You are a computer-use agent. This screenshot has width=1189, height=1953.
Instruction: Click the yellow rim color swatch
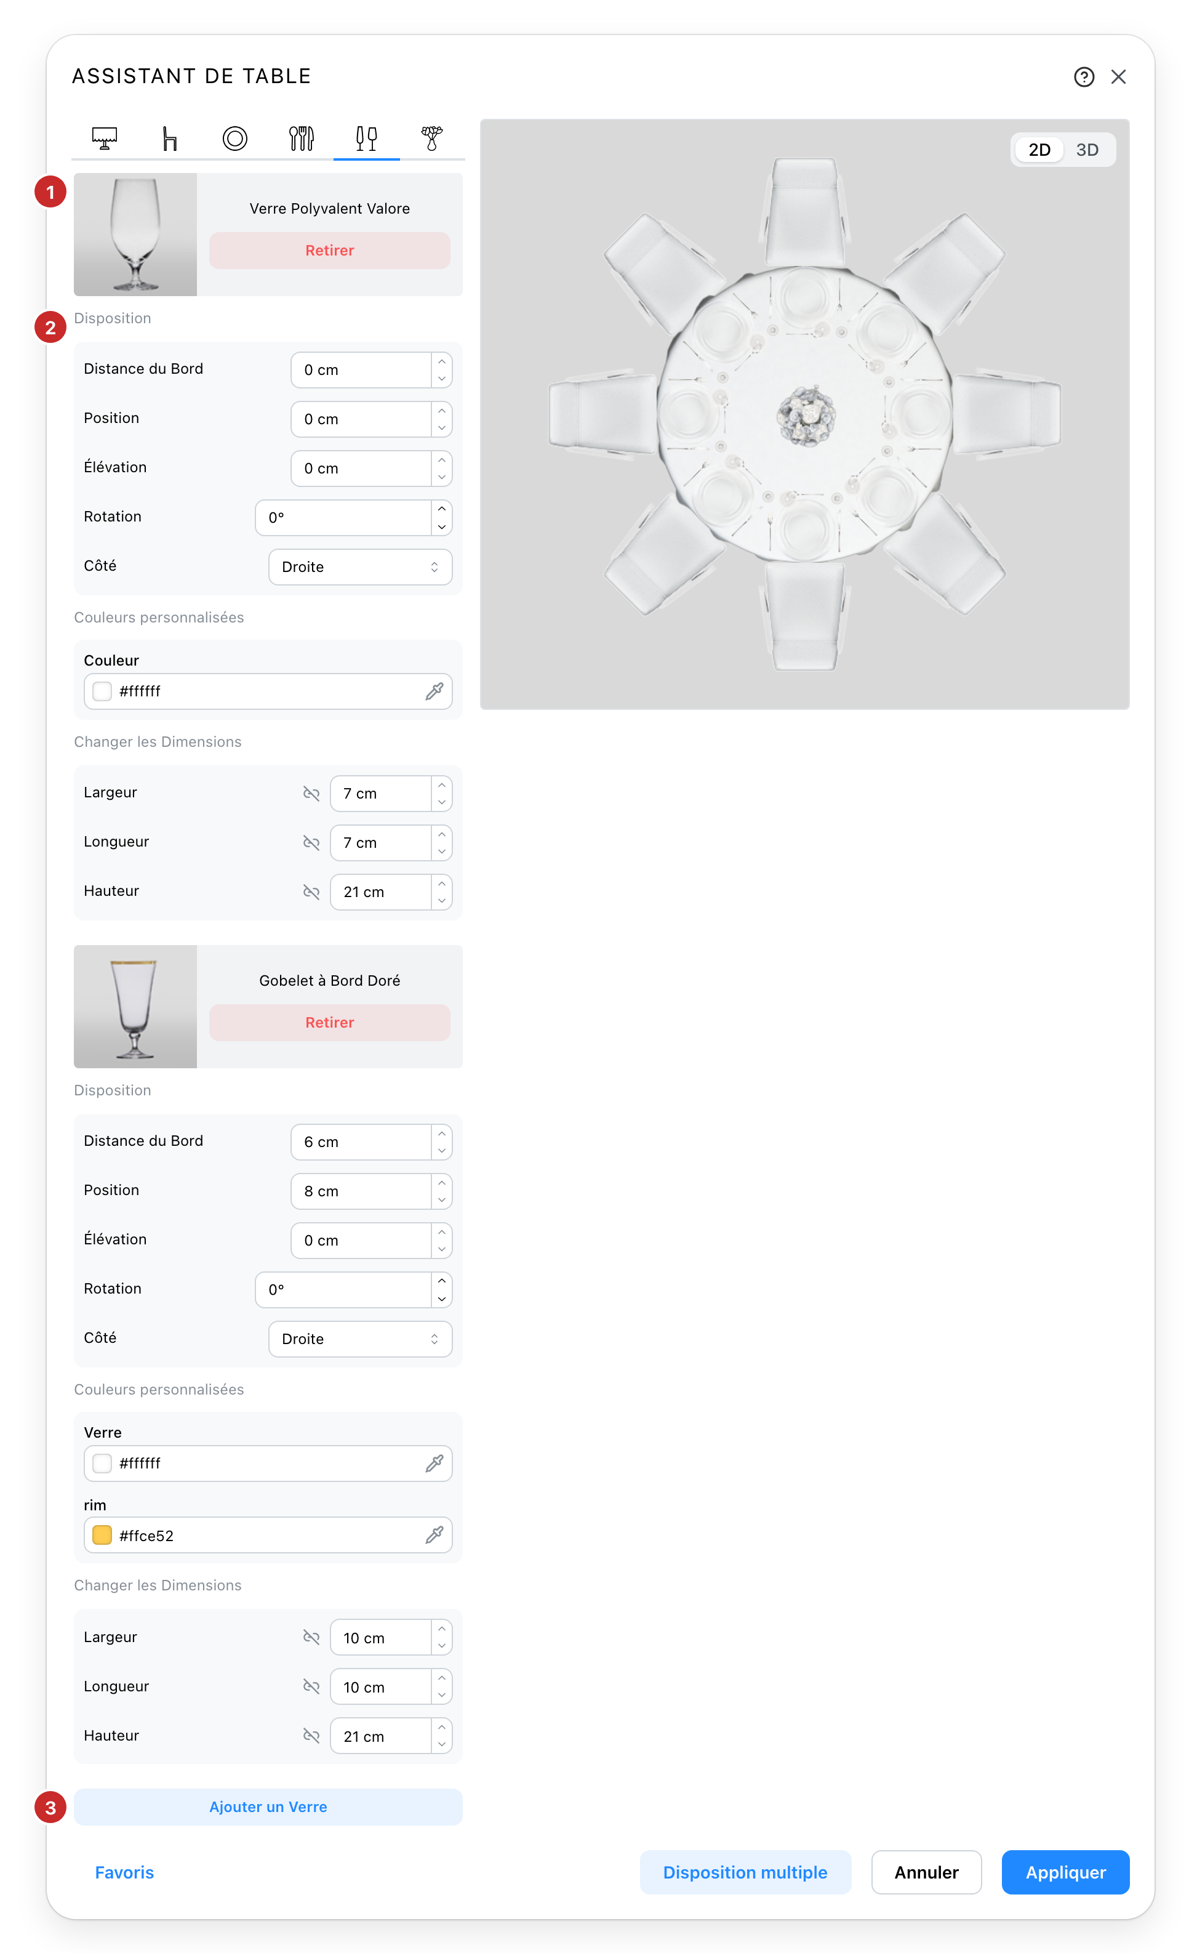[x=102, y=1536]
